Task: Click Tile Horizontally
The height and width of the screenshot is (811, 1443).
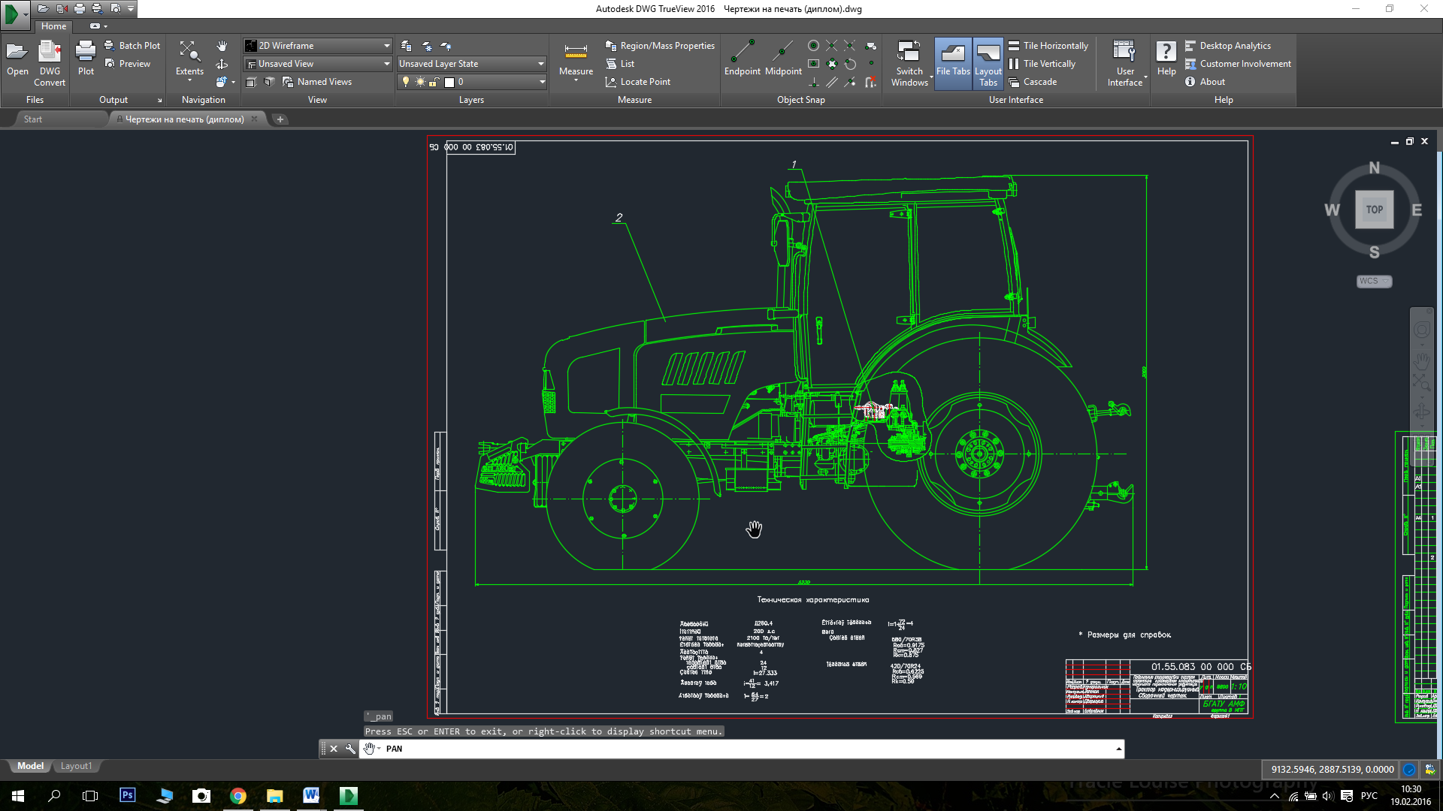Action: pos(1048,46)
